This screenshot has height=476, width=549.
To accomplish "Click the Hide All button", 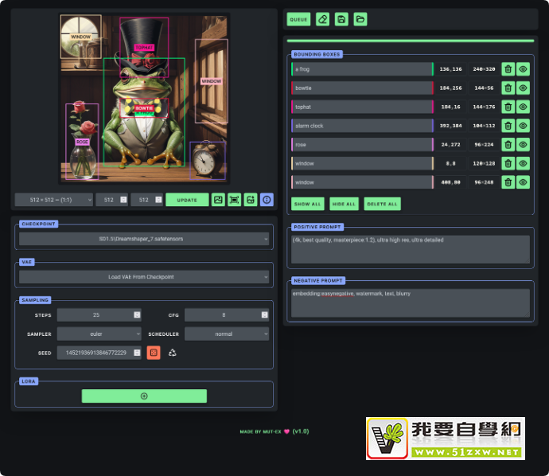I will point(344,205).
